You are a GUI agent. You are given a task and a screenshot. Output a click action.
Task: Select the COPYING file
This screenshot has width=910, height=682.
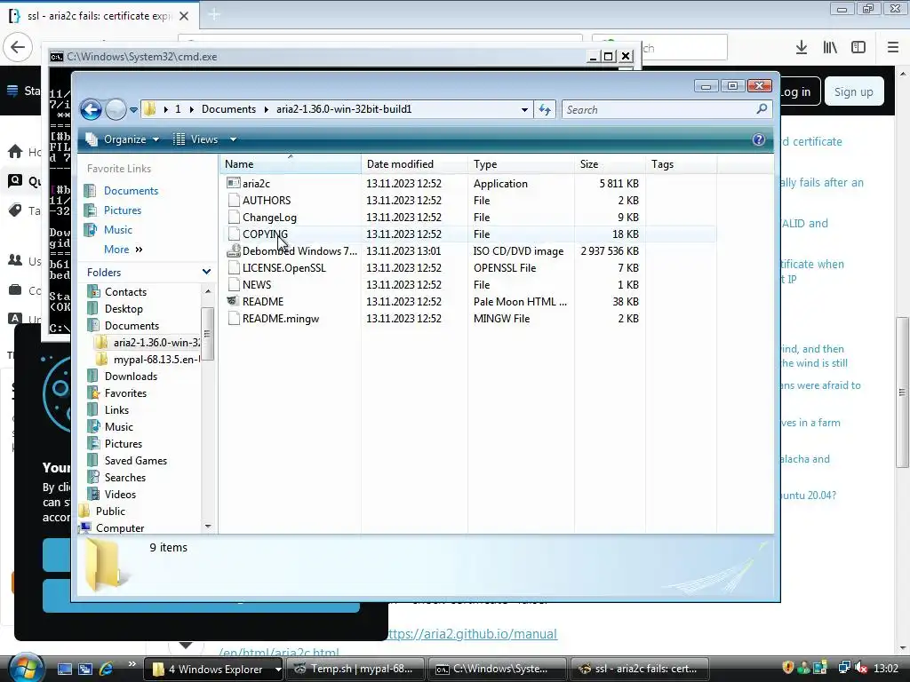[x=265, y=234]
